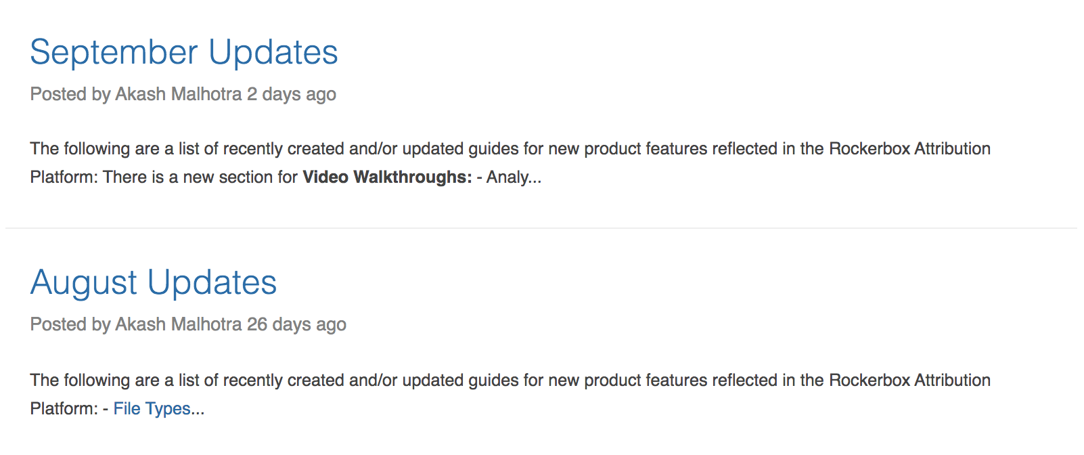The width and height of the screenshot is (1084, 455).
Task: Click Akash Malhotra author name under August Updates
Action: [179, 324]
